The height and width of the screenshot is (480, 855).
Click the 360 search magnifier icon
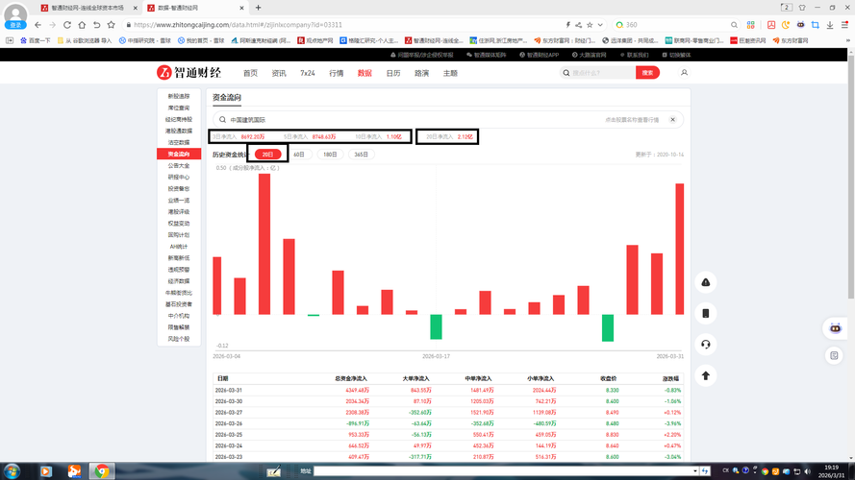(734, 25)
